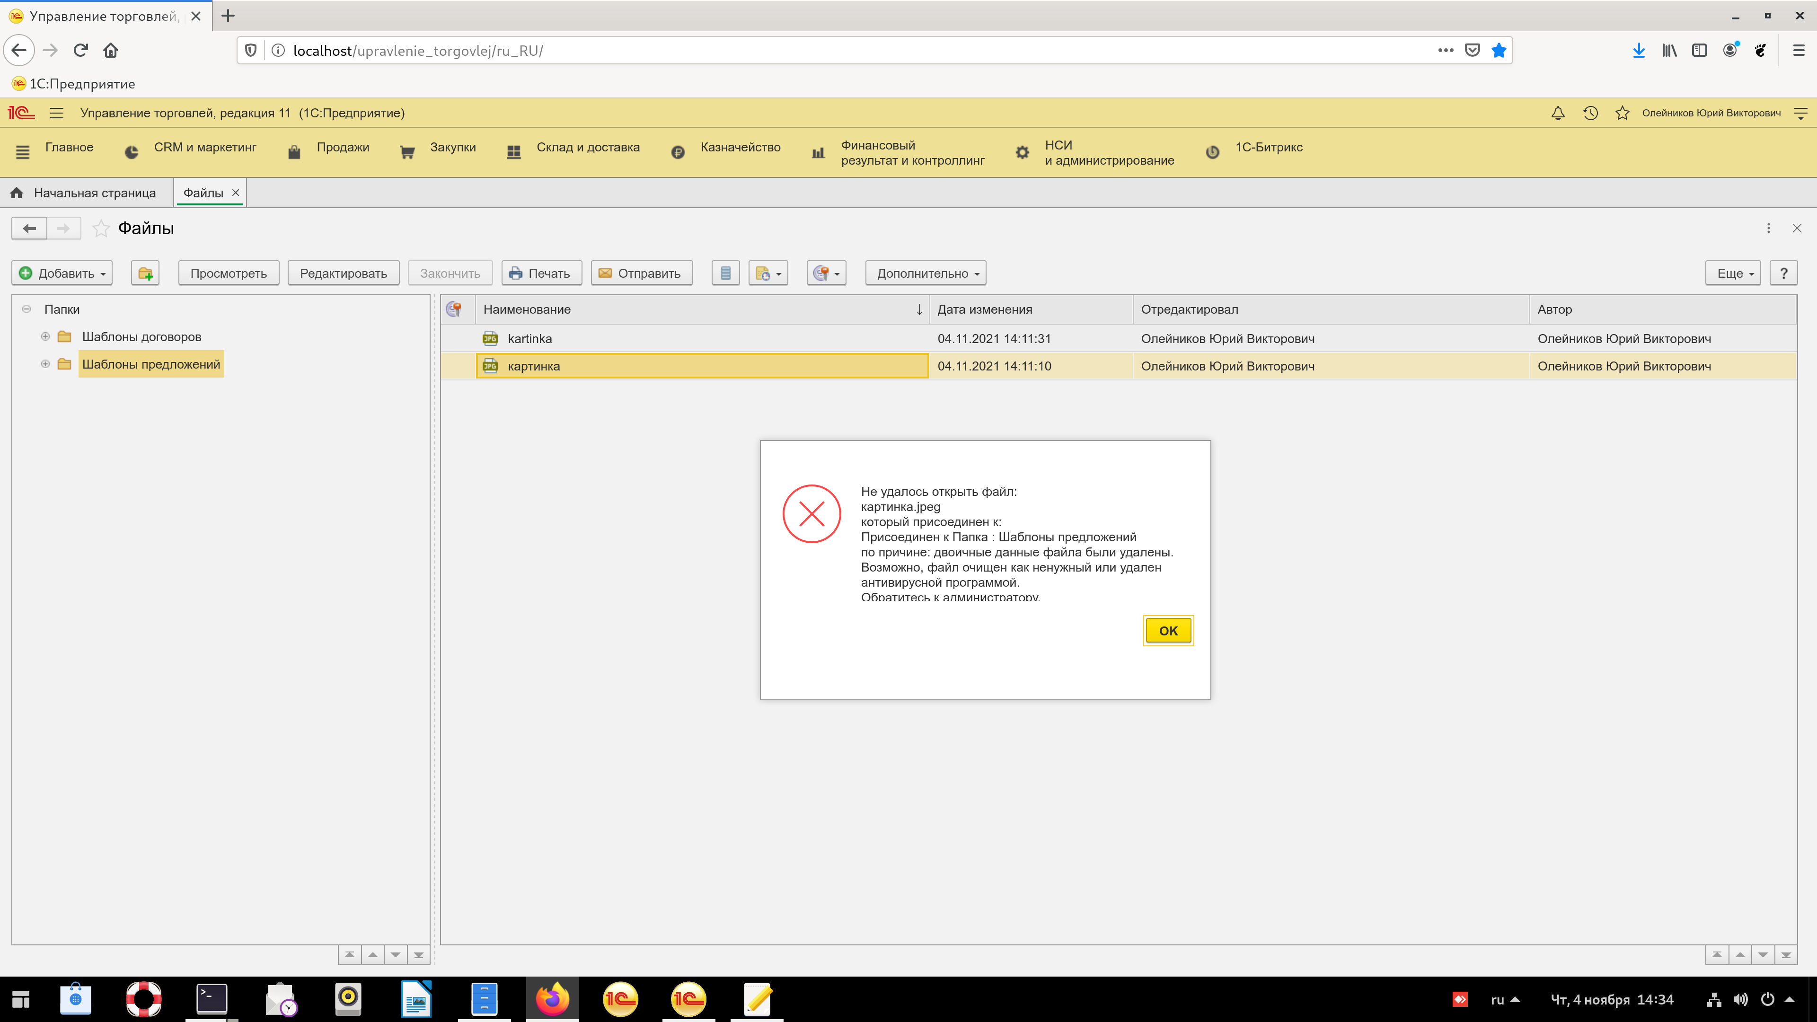The image size is (1817, 1022).
Task: Click the file list view icon button
Action: pyautogui.click(x=725, y=273)
